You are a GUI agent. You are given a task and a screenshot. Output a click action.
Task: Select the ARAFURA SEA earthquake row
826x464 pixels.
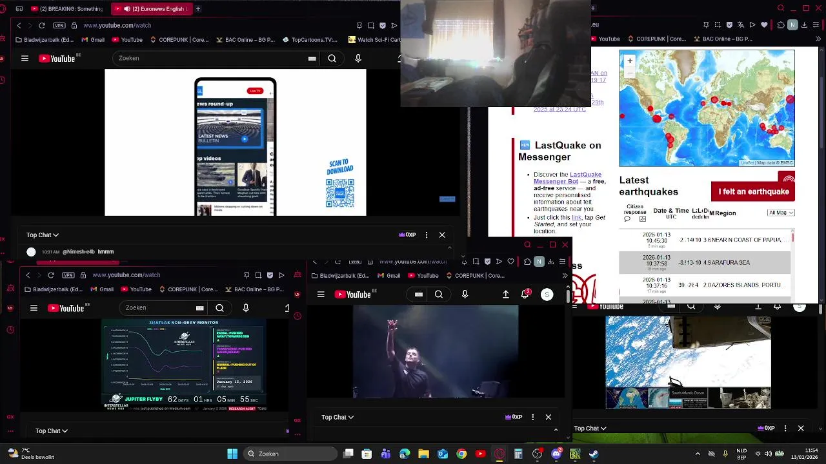[x=705, y=263]
